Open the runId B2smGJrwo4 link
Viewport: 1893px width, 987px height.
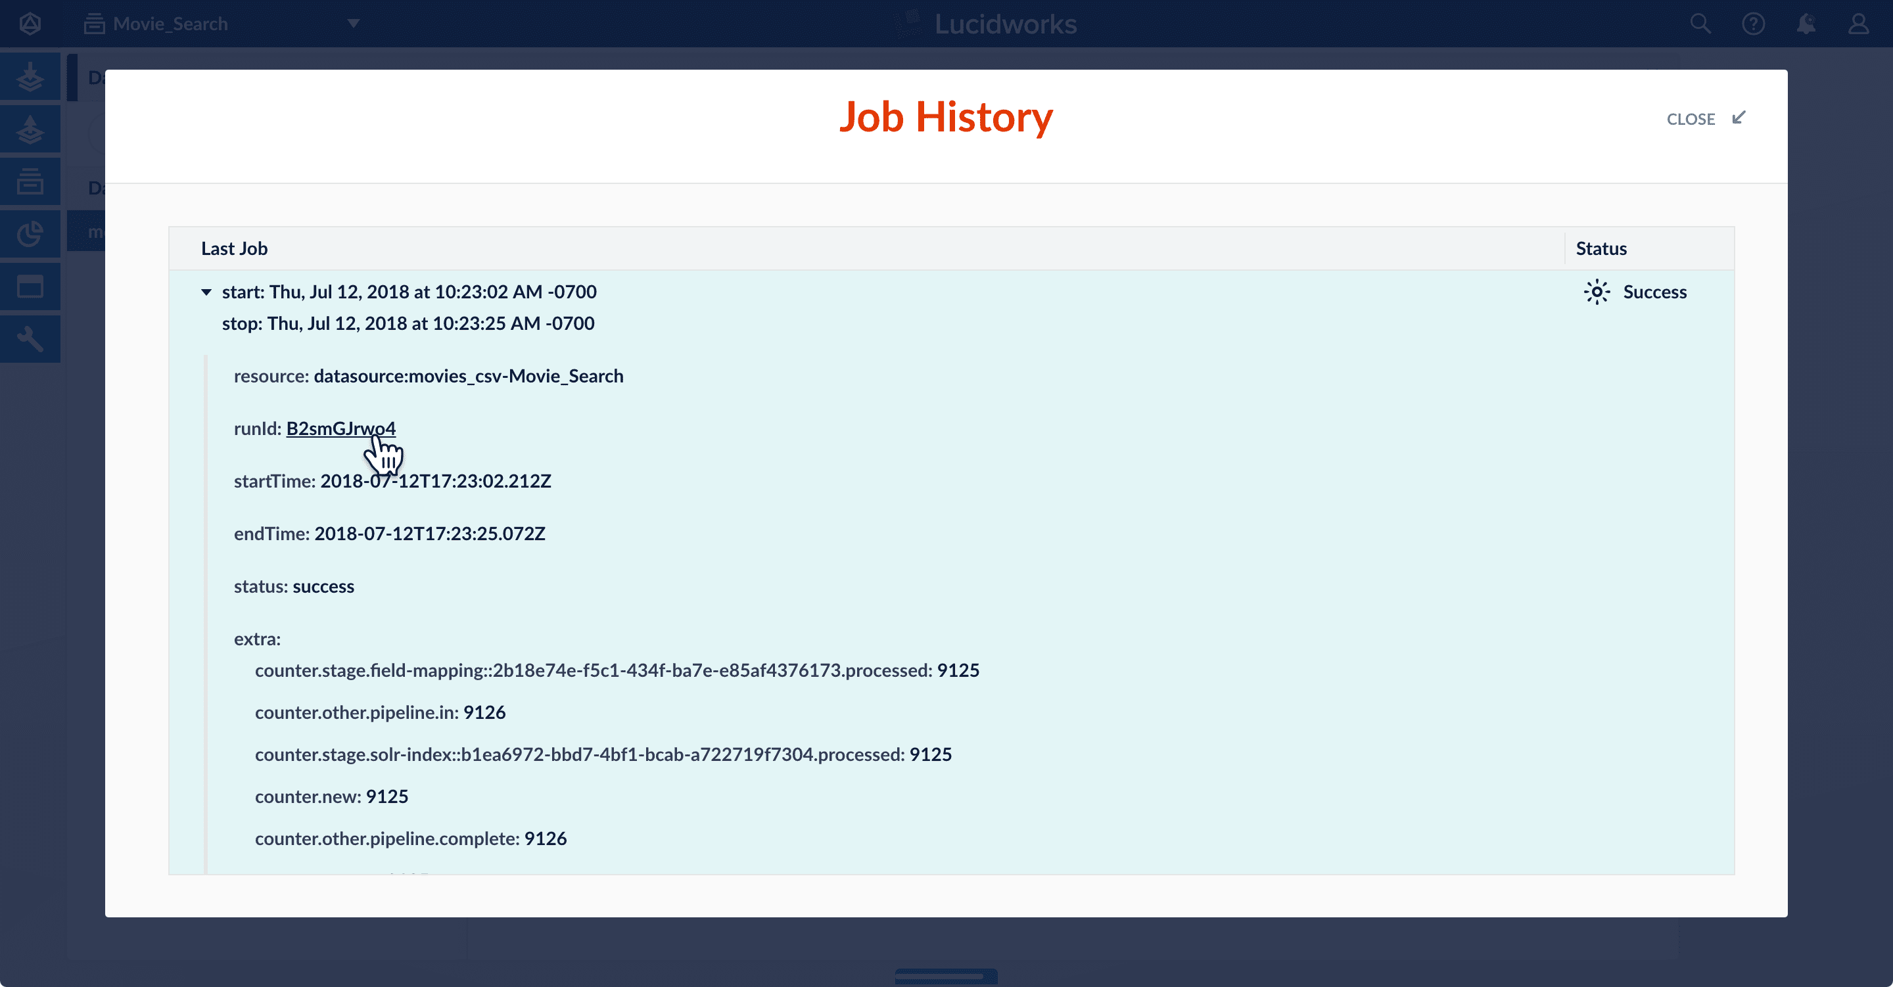coord(340,428)
